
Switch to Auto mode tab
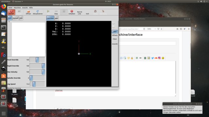click(10, 18)
